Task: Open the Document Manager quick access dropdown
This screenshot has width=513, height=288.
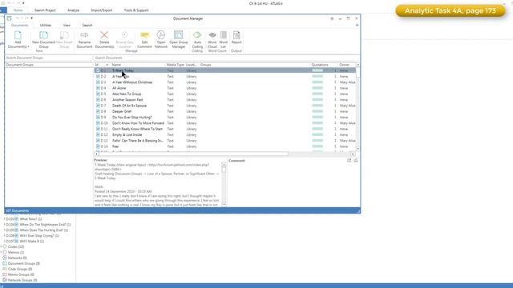Action: click(32, 18)
